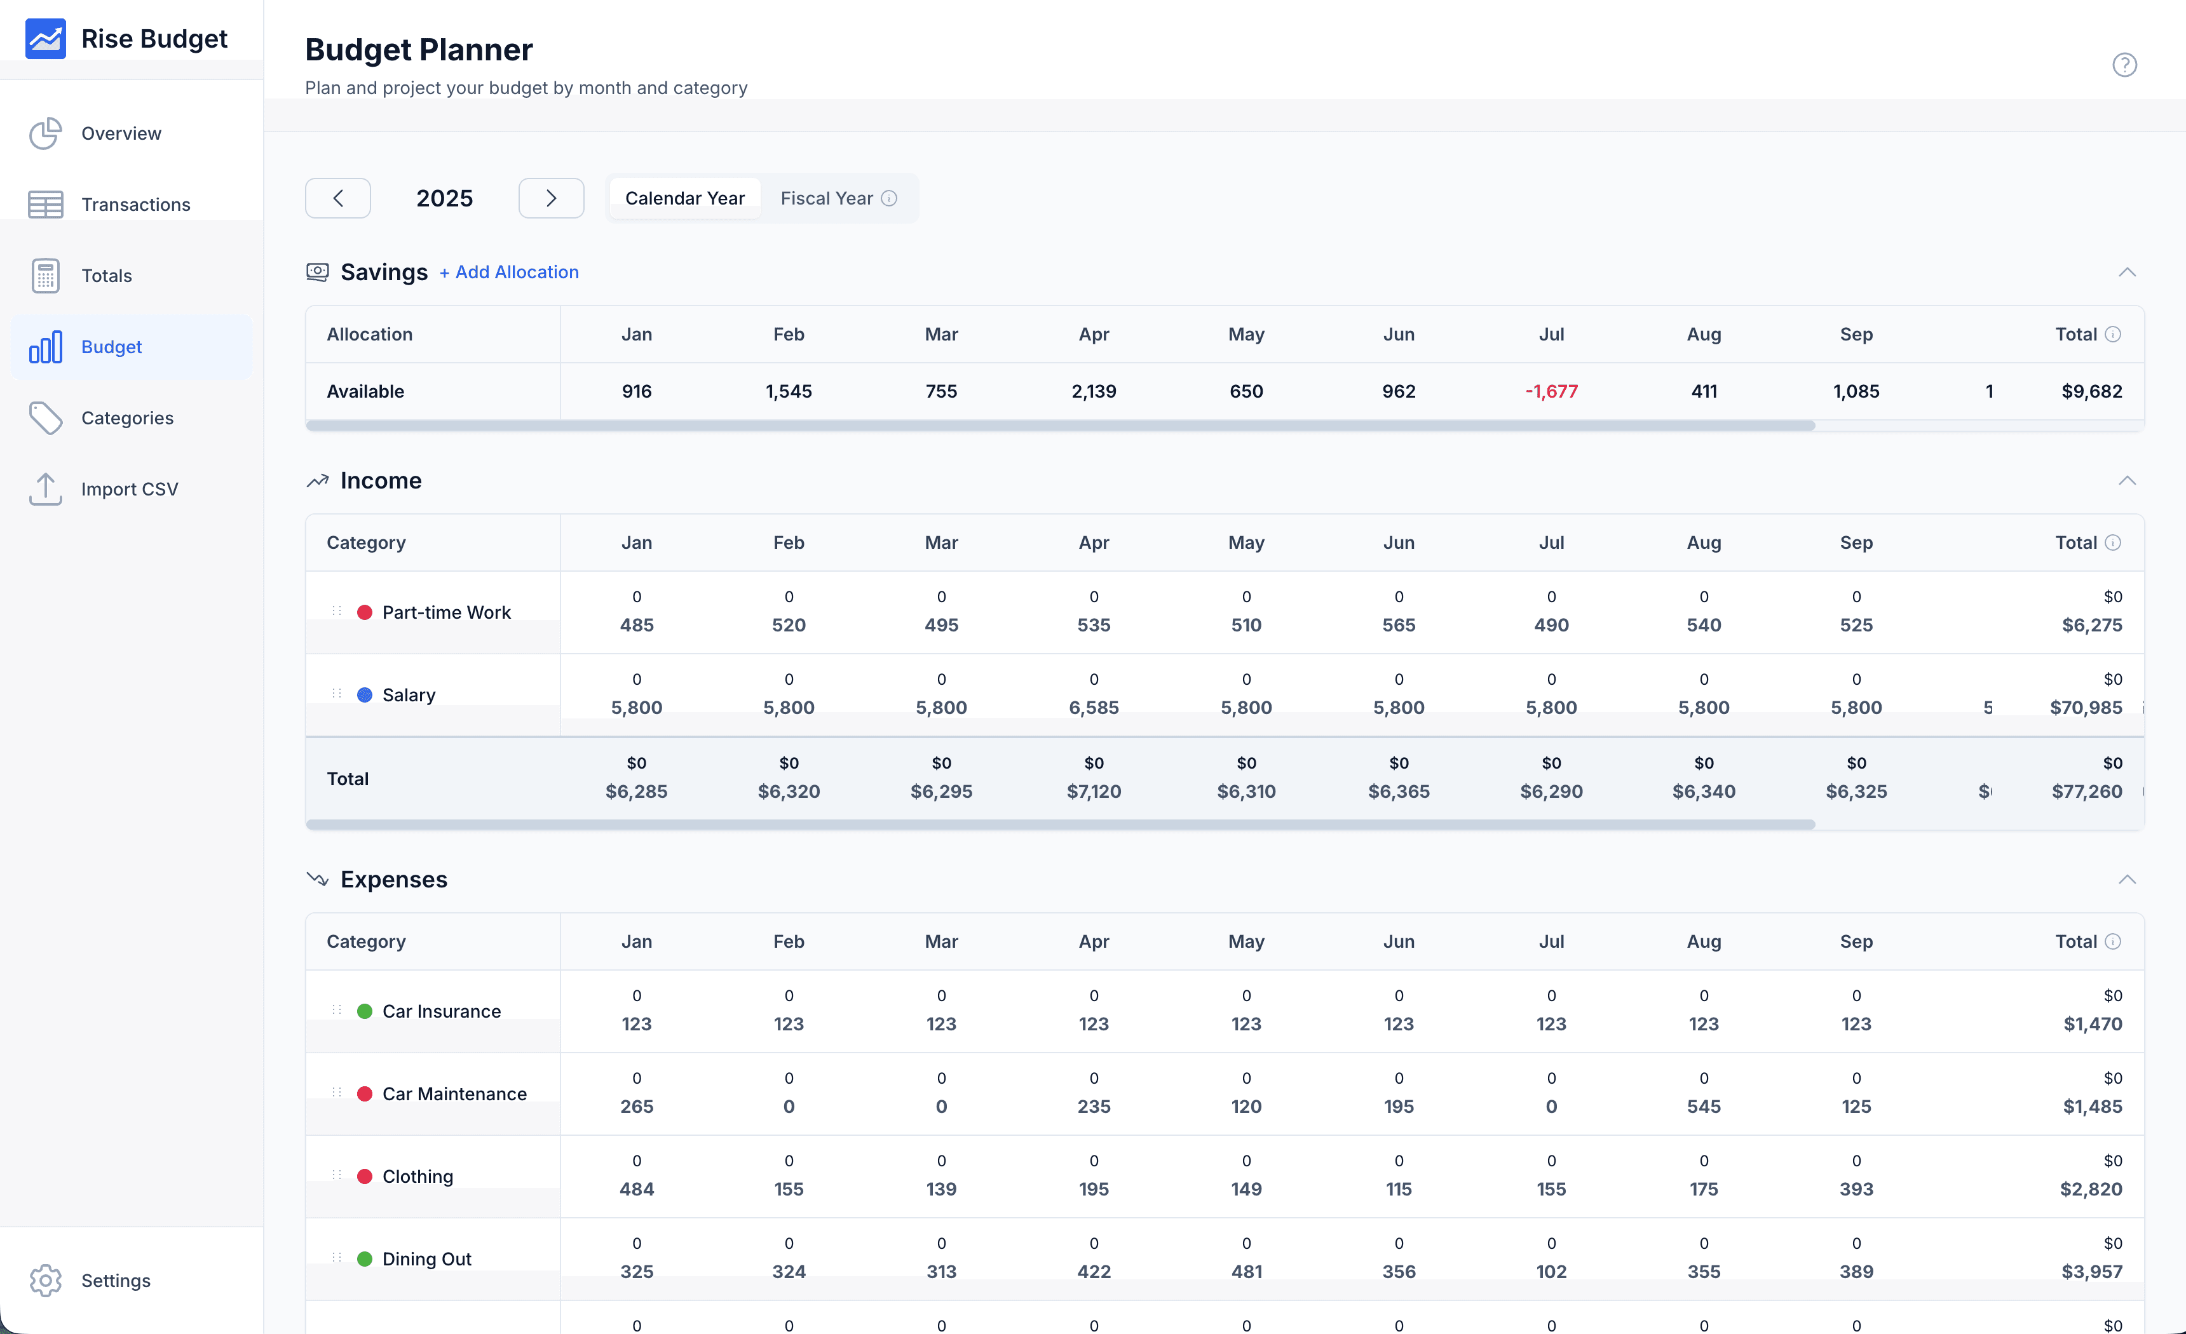Click the help question mark icon
The width and height of the screenshot is (2186, 1334).
pos(2124,65)
